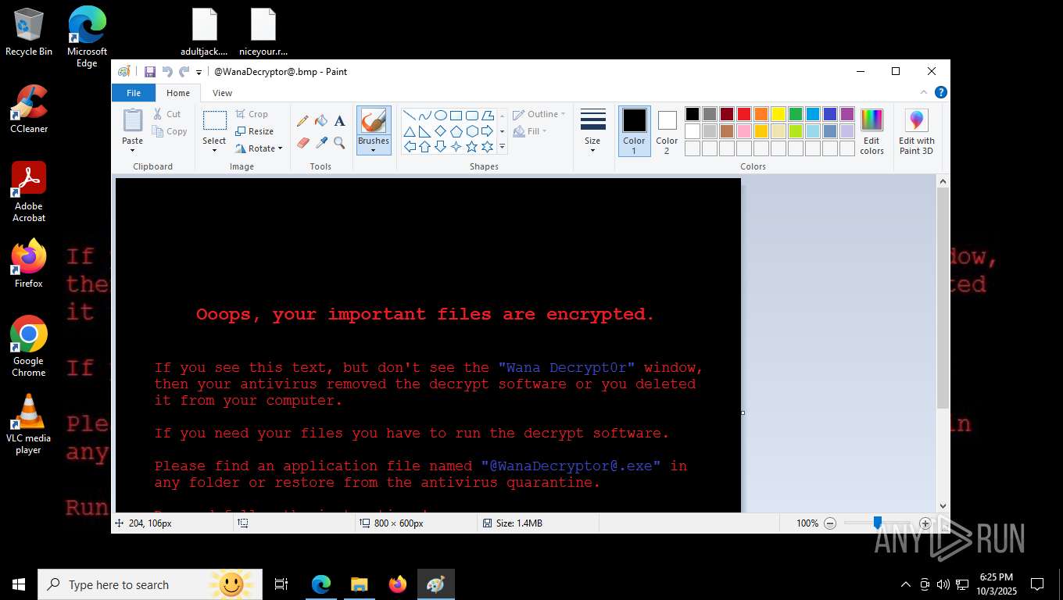Switch to the View tab
The height and width of the screenshot is (600, 1063).
(x=222, y=93)
